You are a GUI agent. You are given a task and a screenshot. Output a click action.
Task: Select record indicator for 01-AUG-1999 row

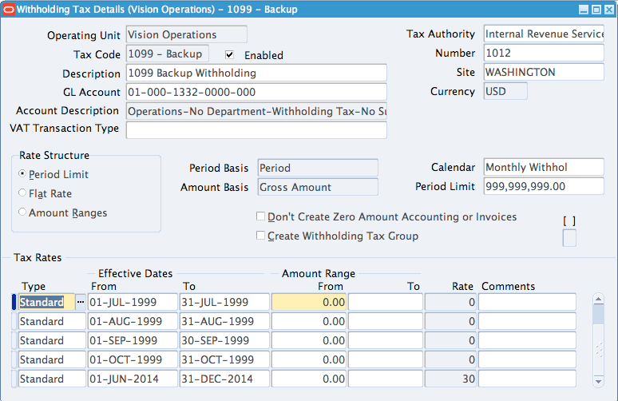(x=14, y=321)
